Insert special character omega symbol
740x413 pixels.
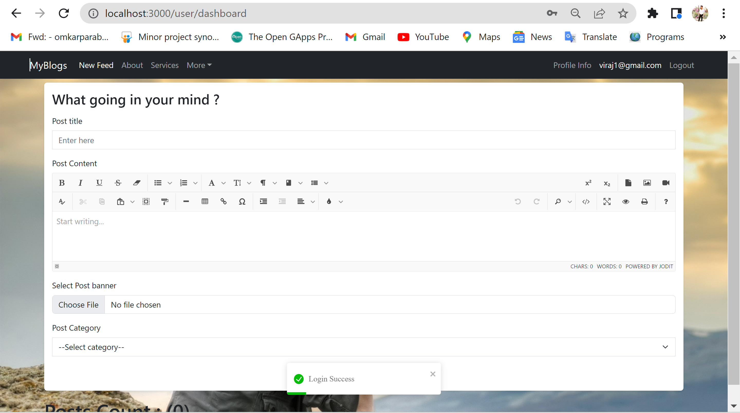pyautogui.click(x=242, y=201)
